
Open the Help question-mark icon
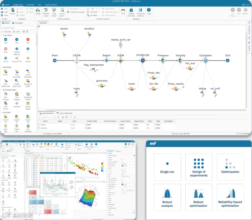[149, 10]
